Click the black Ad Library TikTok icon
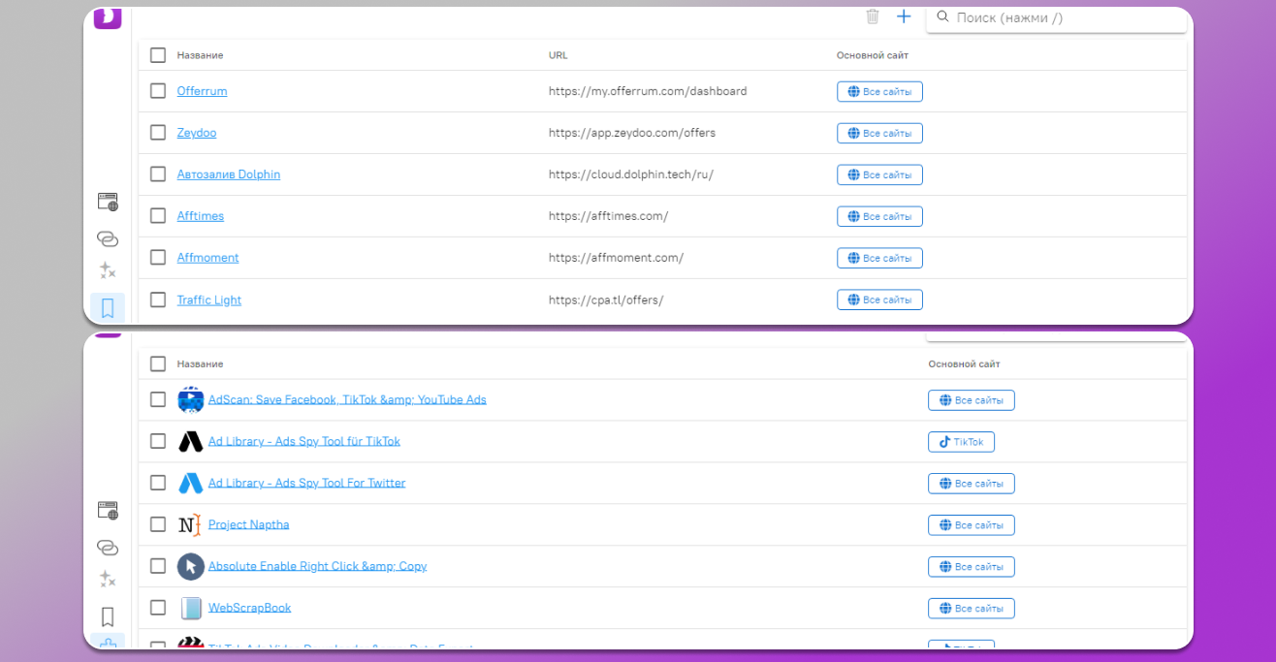 point(191,441)
